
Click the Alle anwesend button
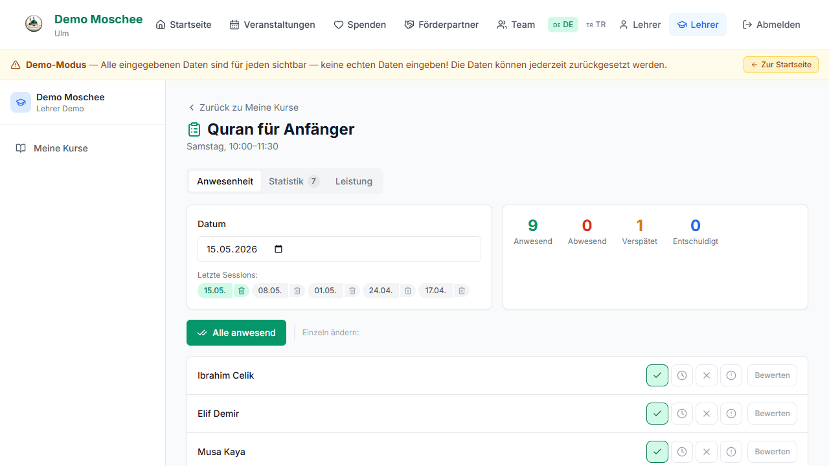click(x=236, y=333)
